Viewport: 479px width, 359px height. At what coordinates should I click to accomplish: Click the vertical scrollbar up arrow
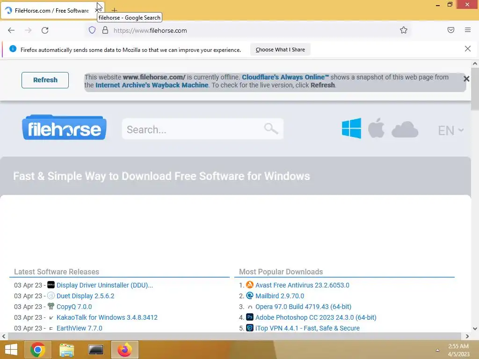pos(475,64)
